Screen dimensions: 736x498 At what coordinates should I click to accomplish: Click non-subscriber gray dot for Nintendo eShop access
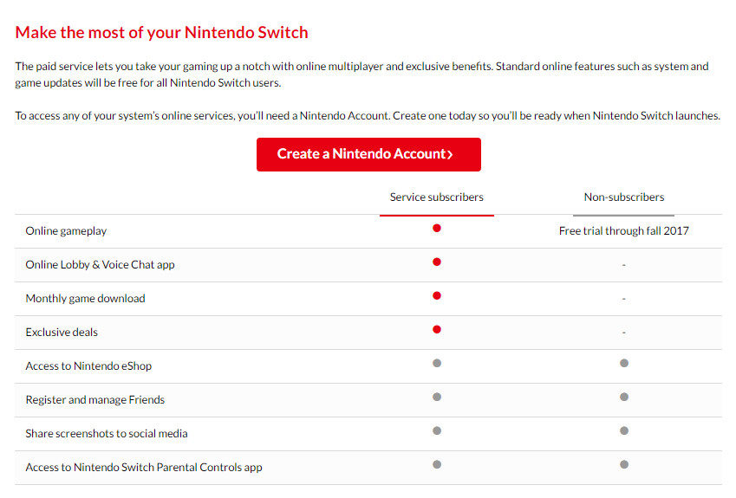(624, 363)
